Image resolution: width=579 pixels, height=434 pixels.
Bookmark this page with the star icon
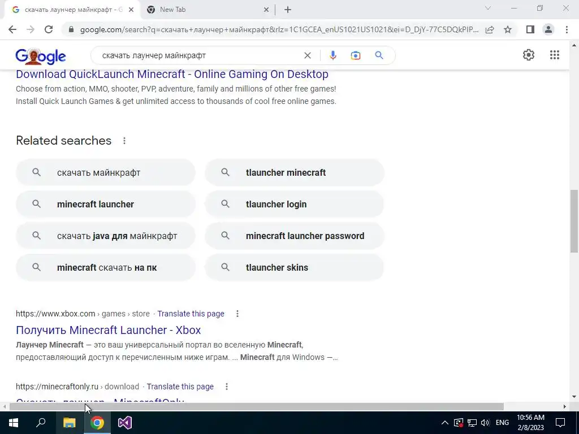[508, 29]
